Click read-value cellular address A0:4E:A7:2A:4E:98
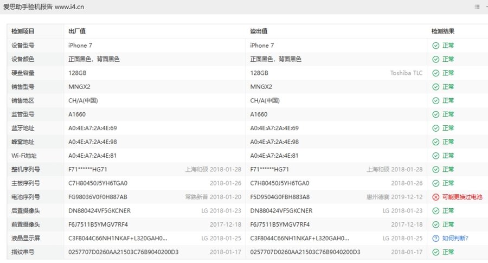The height and width of the screenshot is (263, 488). (x=274, y=142)
